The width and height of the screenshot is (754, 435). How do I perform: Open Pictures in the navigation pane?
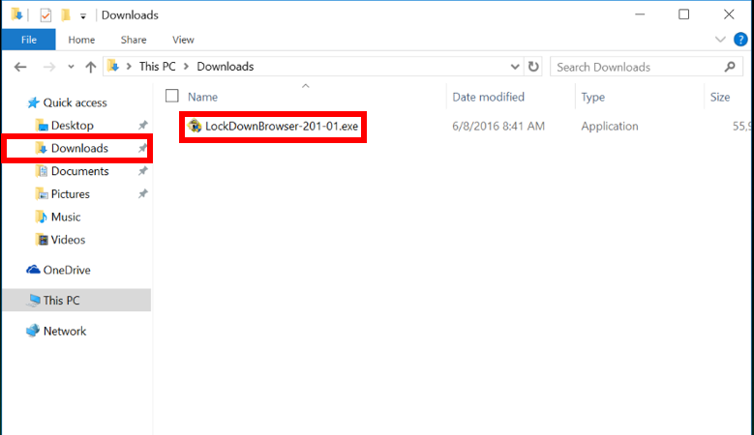(71, 194)
